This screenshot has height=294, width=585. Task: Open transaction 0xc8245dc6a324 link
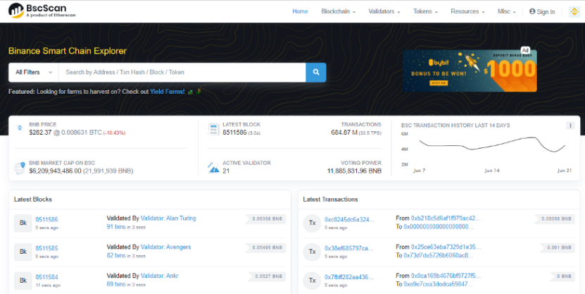click(349, 220)
